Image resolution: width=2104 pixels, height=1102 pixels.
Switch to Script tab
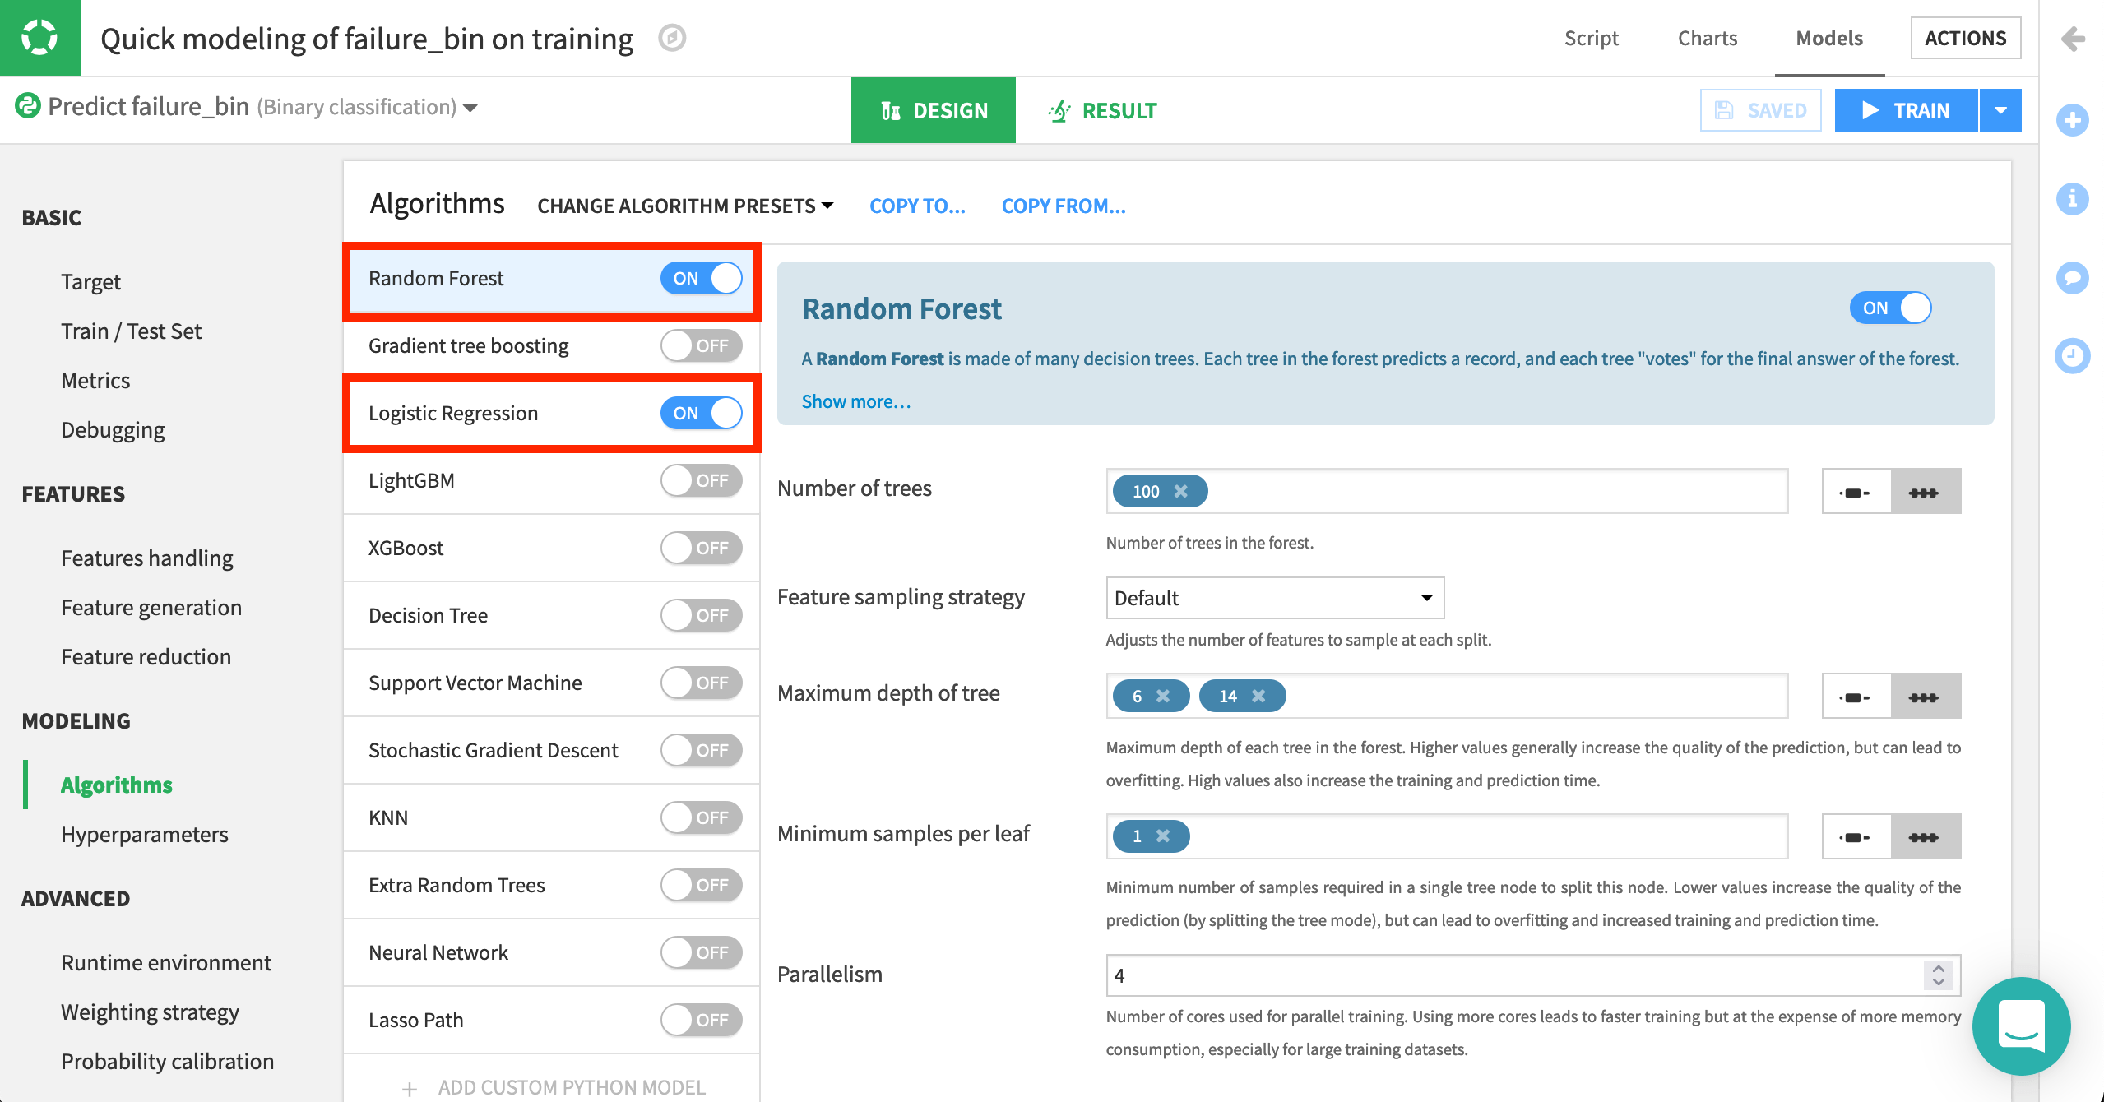point(1591,38)
